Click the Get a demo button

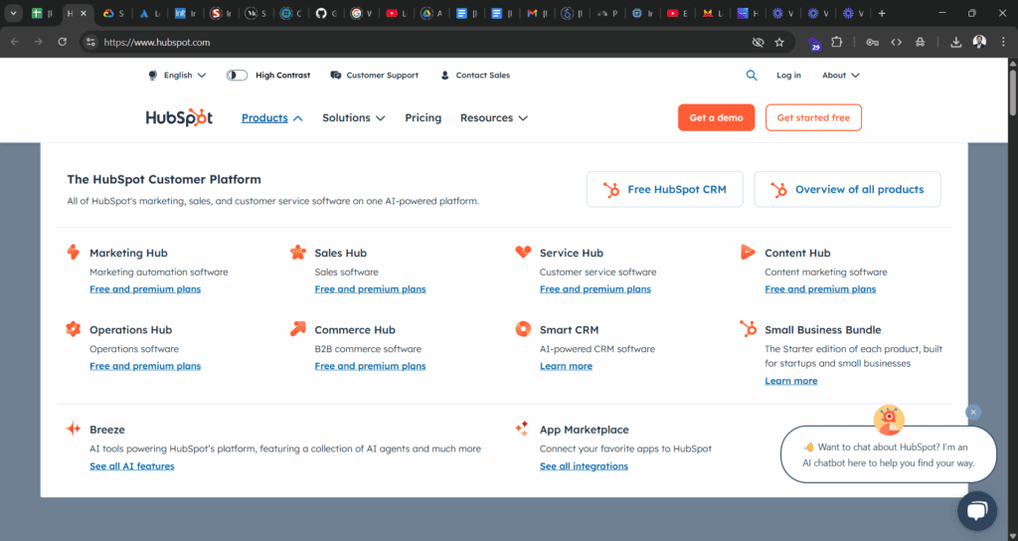click(716, 117)
